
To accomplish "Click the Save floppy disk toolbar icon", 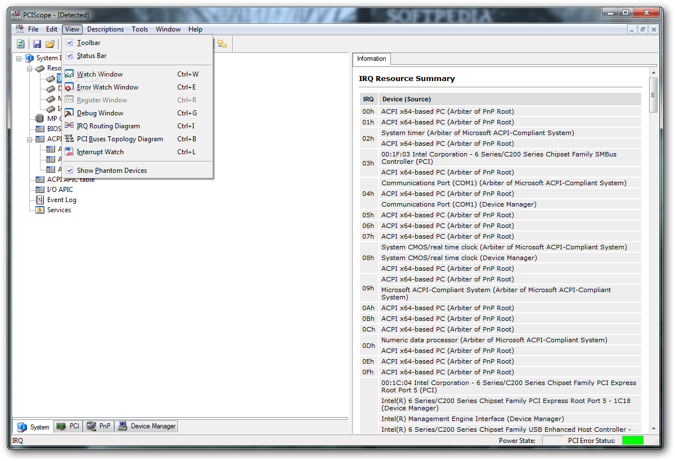I will (37, 44).
